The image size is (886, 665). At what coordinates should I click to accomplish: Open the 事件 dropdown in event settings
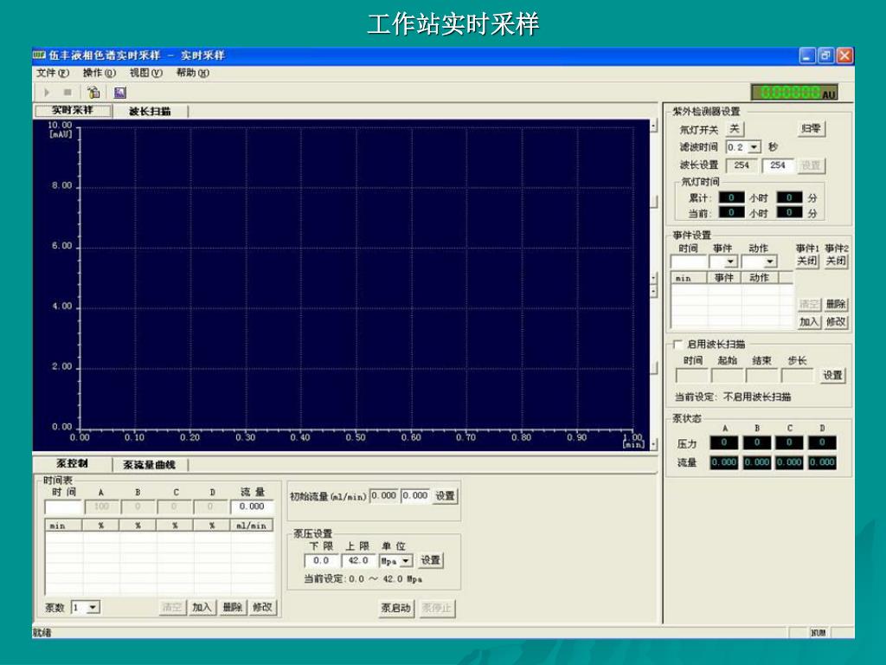point(730,261)
